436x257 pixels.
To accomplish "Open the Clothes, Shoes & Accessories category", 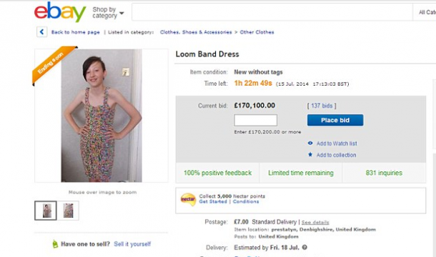I will (196, 32).
